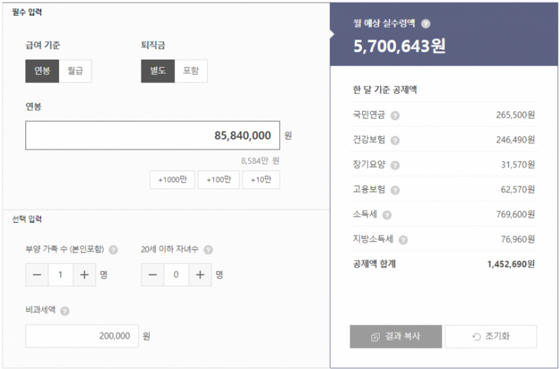Click help icon beside 지방소득세

(403, 240)
